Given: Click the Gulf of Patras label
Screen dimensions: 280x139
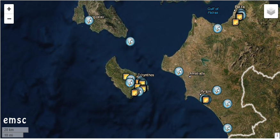Looking at the screenshot, I should click(213, 11).
